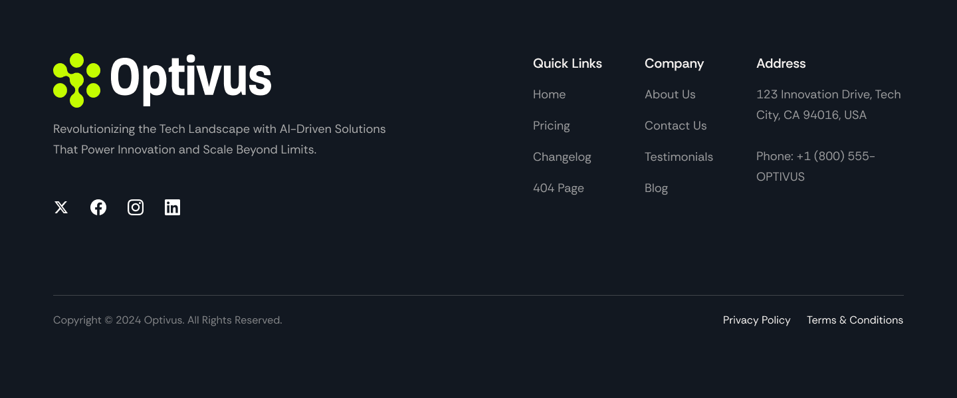
Task: Open the Instagram icon
Action: click(135, 207)
